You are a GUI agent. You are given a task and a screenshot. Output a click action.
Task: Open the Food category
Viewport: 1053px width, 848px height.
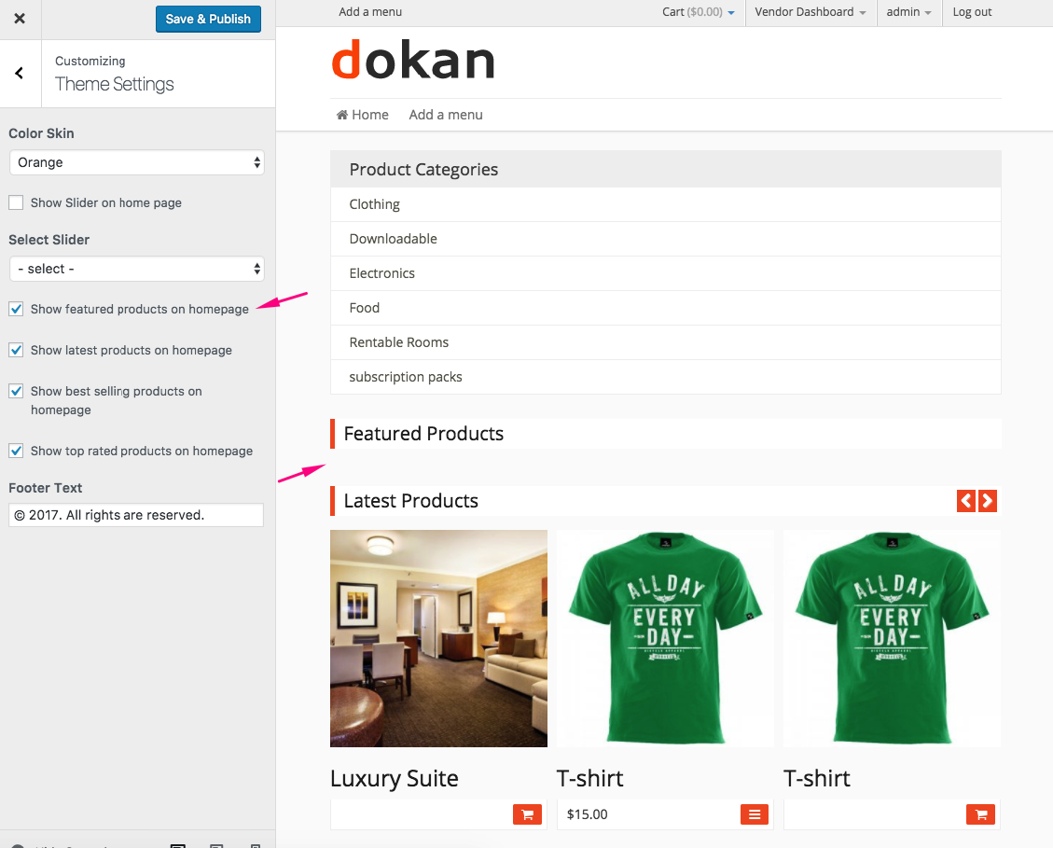point(364,308)
